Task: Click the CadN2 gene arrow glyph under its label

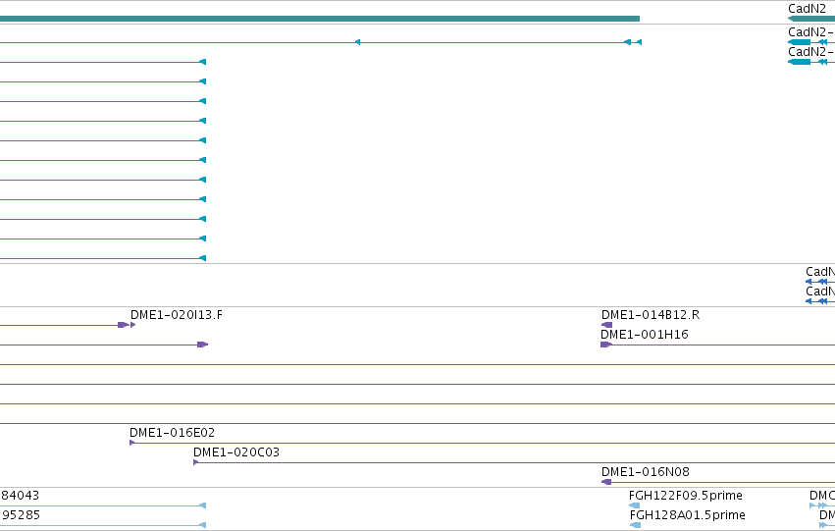Action: pyautogui.click(x=811, y=19)
